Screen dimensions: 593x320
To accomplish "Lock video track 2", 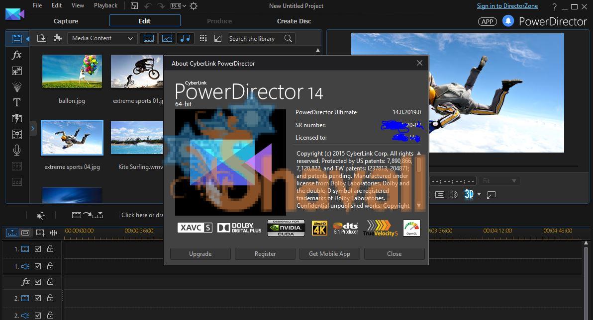I will coord(50,298).
